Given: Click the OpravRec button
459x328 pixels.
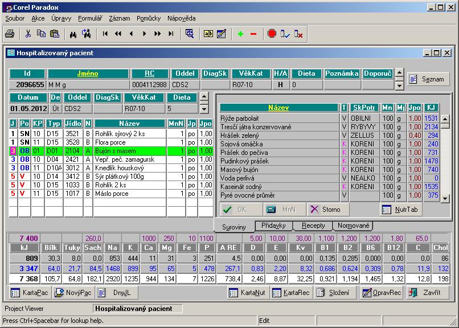Looking at the screenshot, I should pos(382,293).
